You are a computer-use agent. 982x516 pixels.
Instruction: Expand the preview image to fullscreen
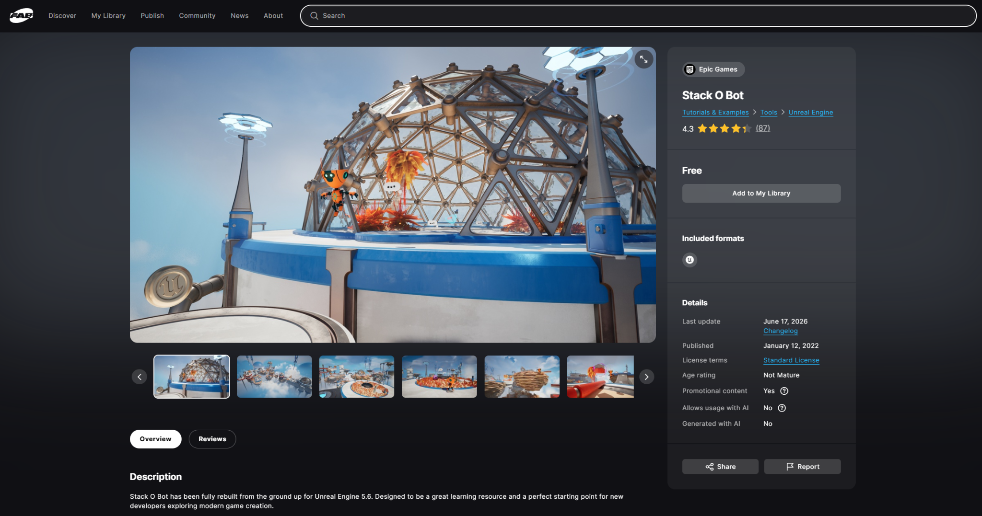[643, 59]
